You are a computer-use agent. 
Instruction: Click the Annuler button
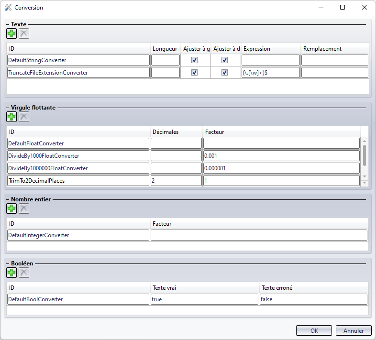(354, 330)
